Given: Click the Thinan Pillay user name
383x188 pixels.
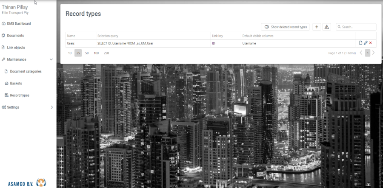Looking at the screenshot, I should [x=14, y=7].
